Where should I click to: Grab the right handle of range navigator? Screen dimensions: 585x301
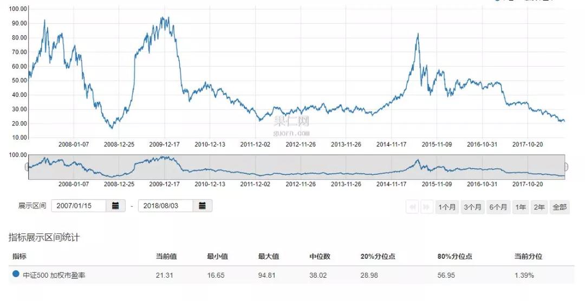tap(565, 167)
